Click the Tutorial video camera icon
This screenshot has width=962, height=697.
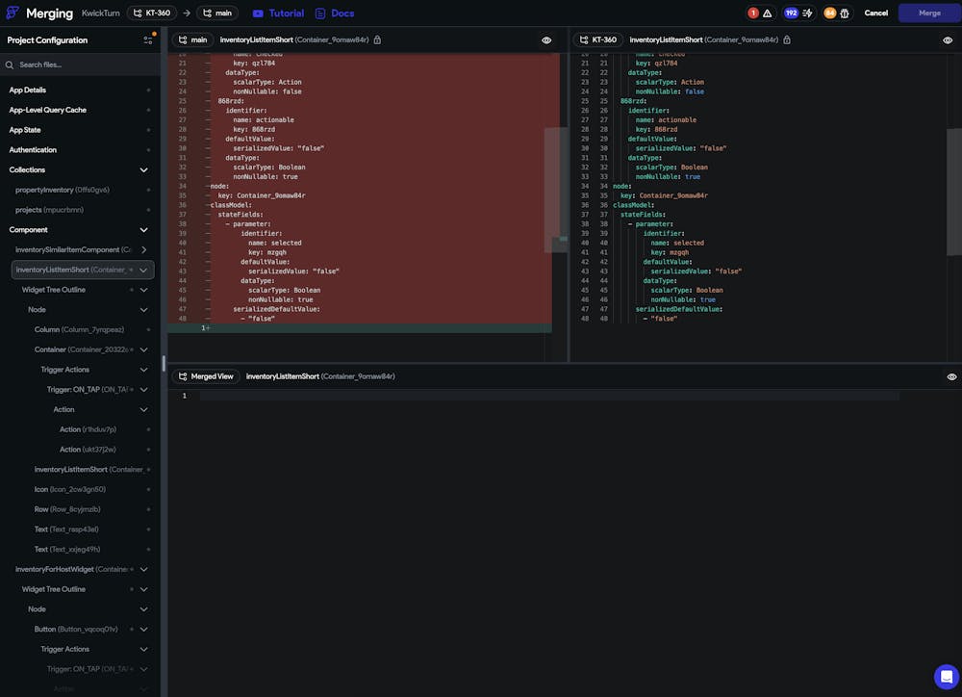pos(258,13)
